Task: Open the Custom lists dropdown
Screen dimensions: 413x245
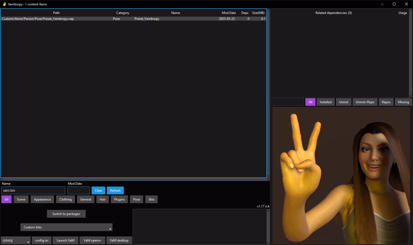Action: 66,227
